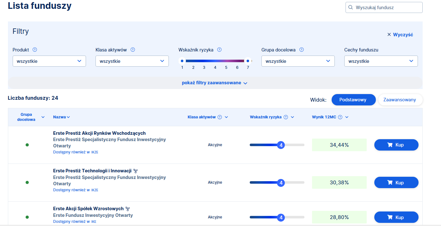Click IKZE link under Akcji Rynków Wschodzących
441x226 pixels.
[95, 152]
